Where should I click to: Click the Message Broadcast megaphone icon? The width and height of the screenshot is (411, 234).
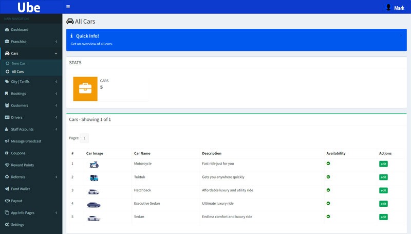tap(7, 141)
